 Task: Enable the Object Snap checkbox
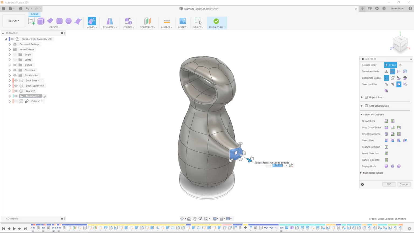coord(366,97)
